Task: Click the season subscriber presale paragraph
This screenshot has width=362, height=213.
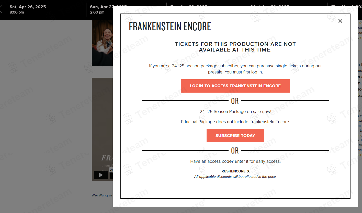Action: coord(235,69)
